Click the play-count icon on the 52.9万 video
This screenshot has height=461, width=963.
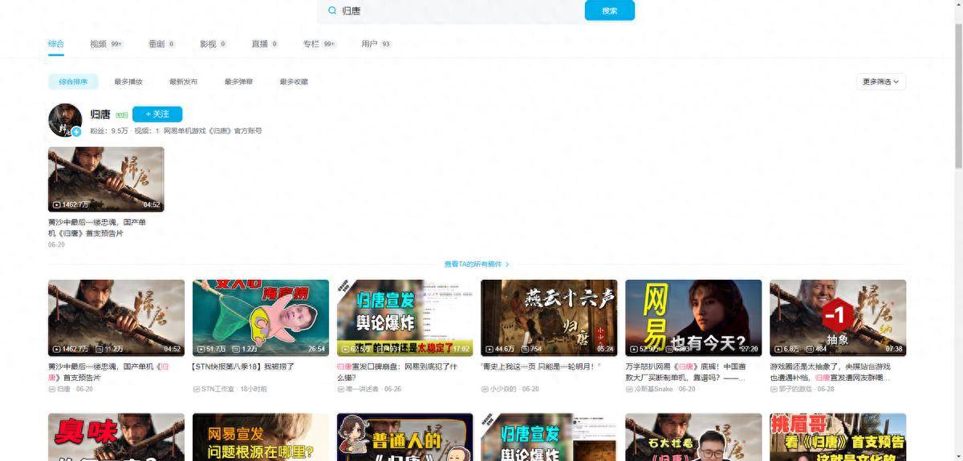point(634,350)
